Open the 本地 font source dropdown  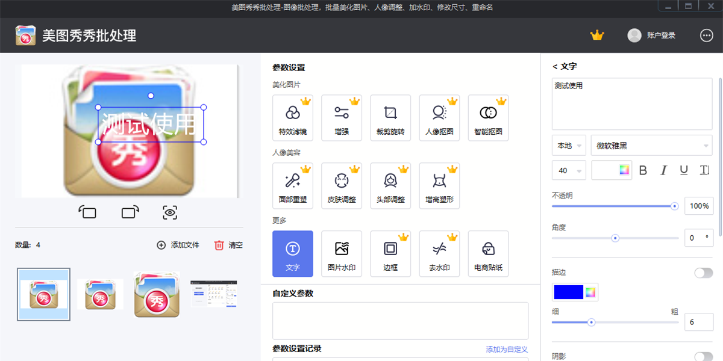click(x=569, y=146)
